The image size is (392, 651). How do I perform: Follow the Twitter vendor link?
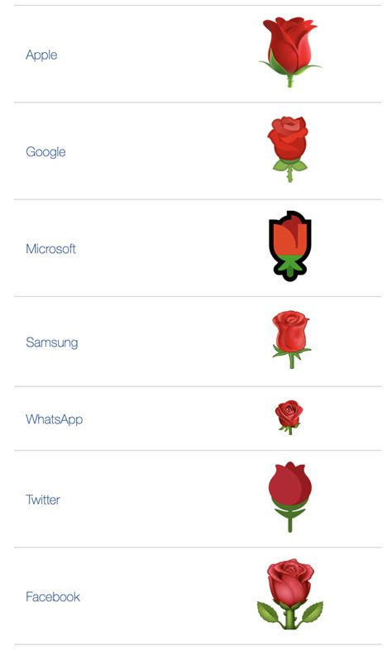43,500
